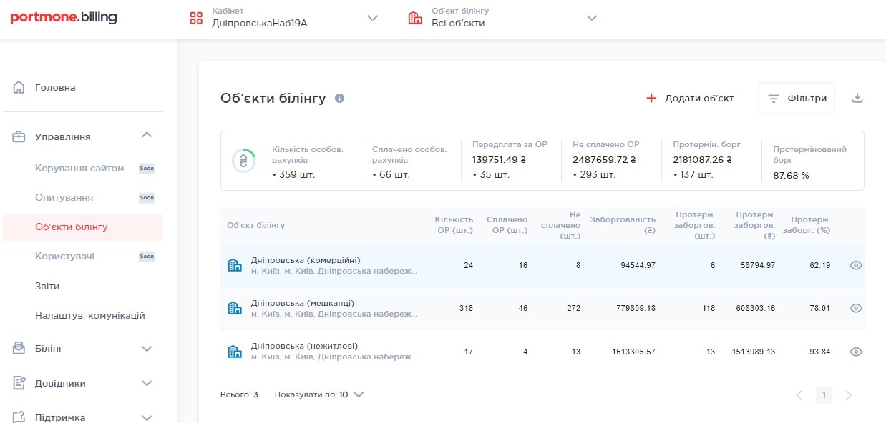Click the filter lines icon

click(x=774, y=99)
